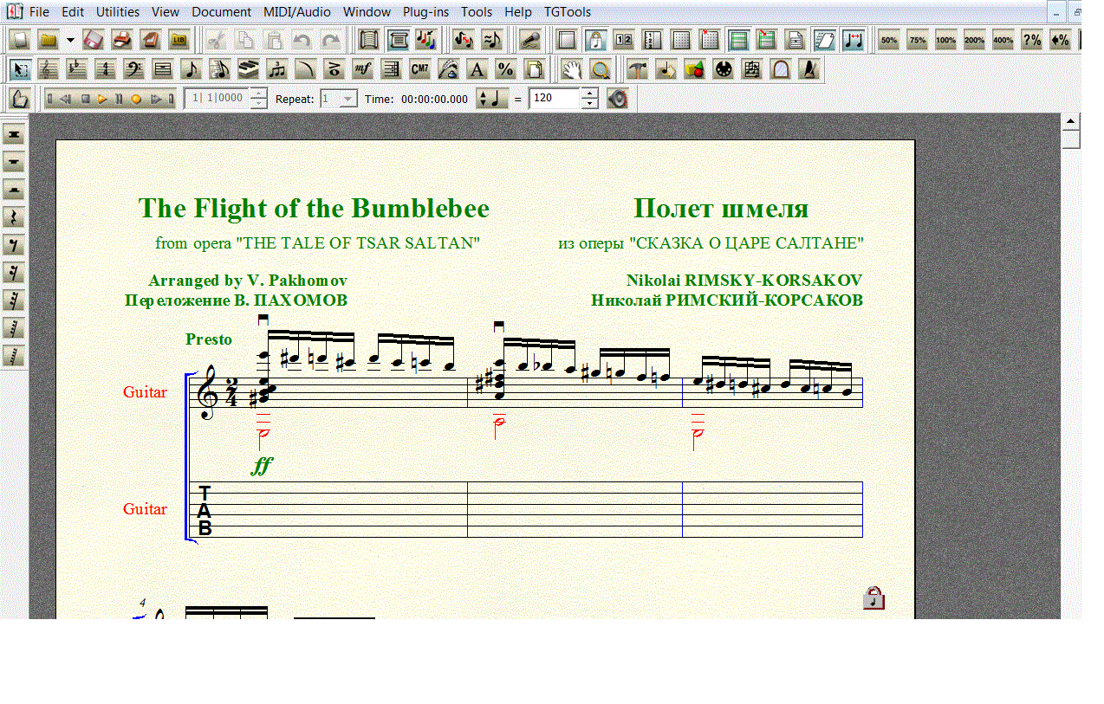1104x704 pixels.
Task: Open the Chord tool labeled CM7
Action: 419,69
